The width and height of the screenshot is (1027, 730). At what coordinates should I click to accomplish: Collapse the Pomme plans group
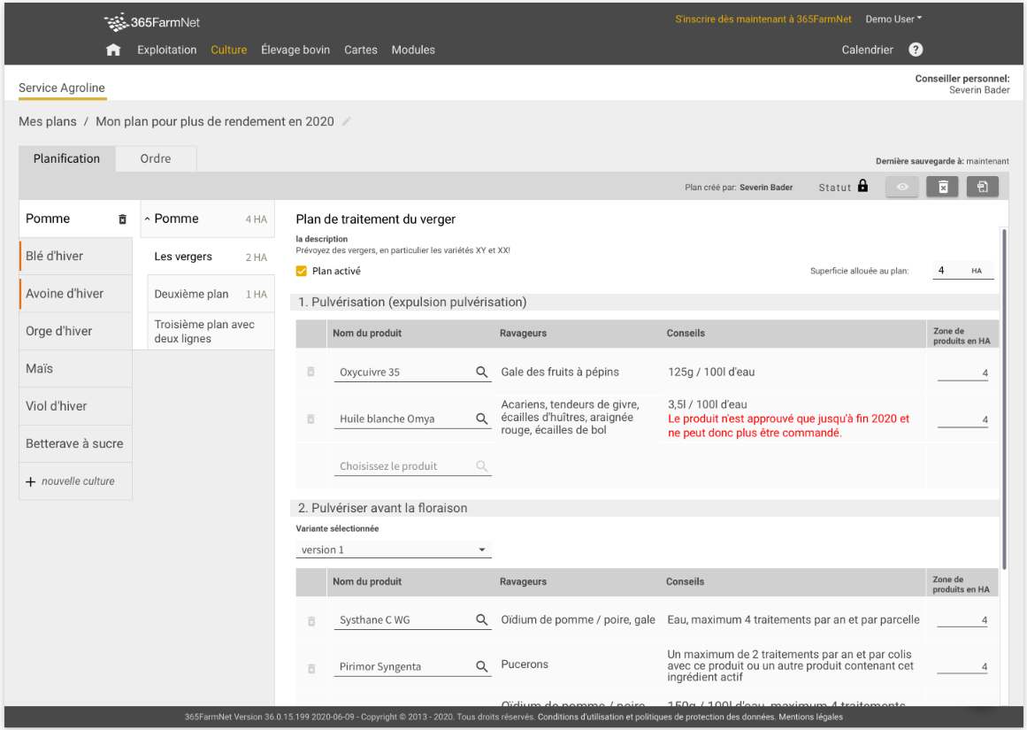click(x=148, y=219)
